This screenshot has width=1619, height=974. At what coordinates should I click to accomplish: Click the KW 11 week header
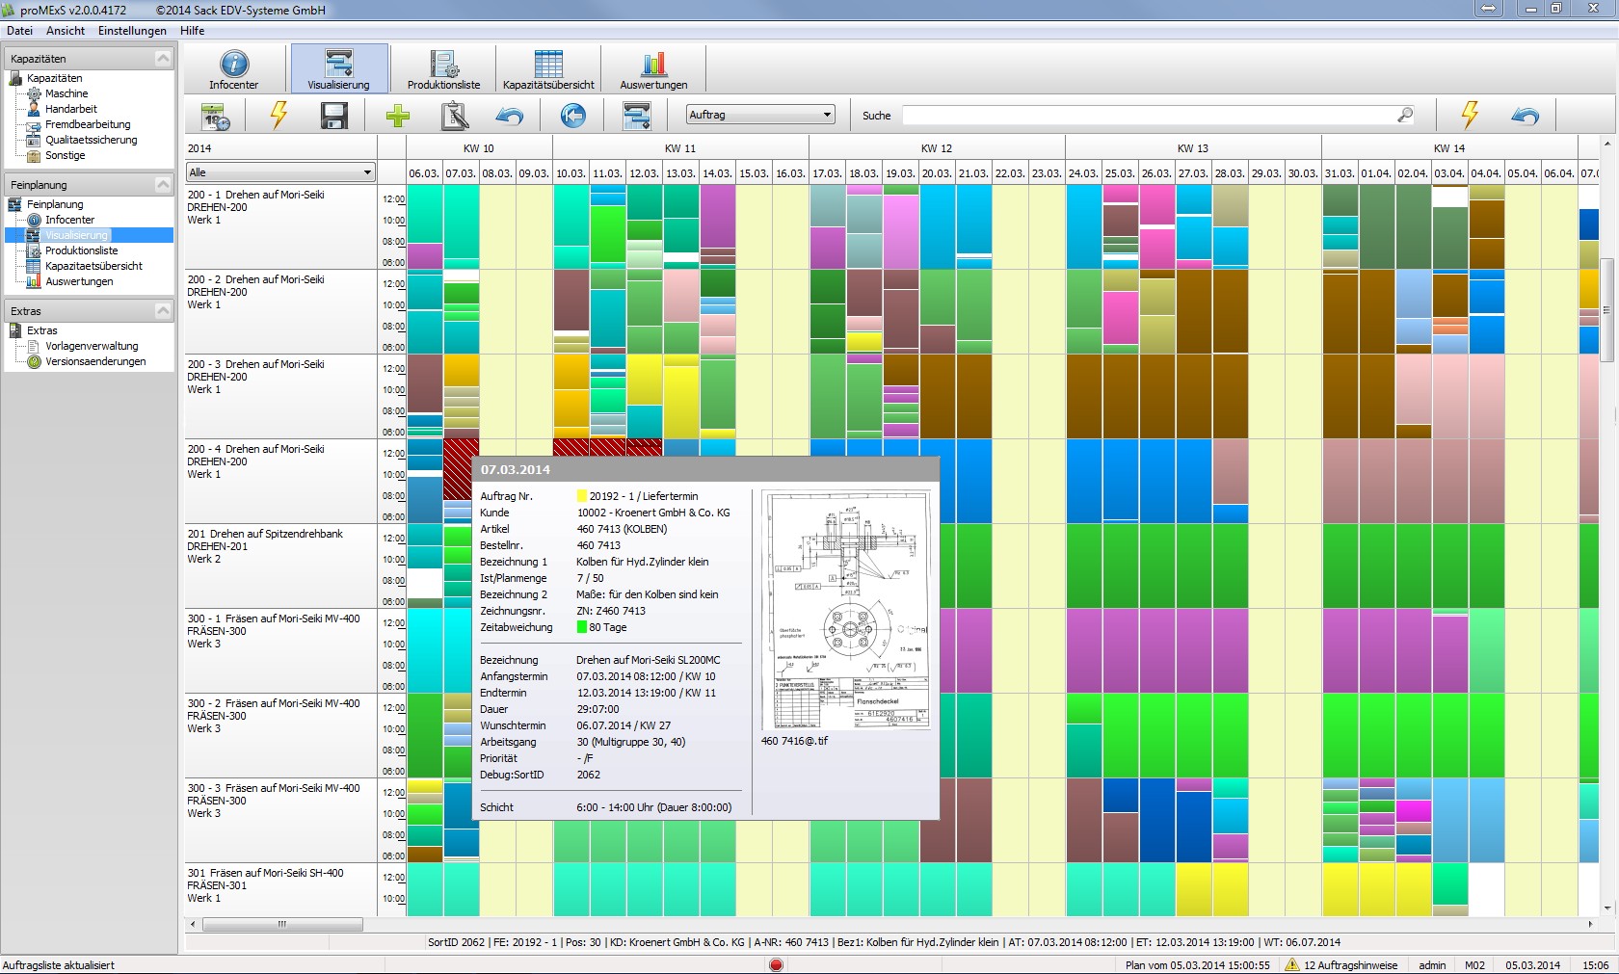[x=680, y=148]
